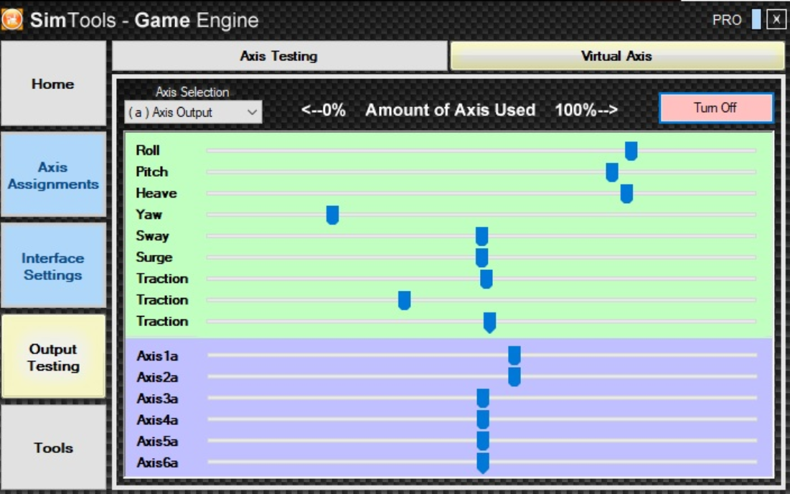The width and height of the screenshot is (790, 494).
Task: Click the Axis4a slider handle
Action: point(483,419)
